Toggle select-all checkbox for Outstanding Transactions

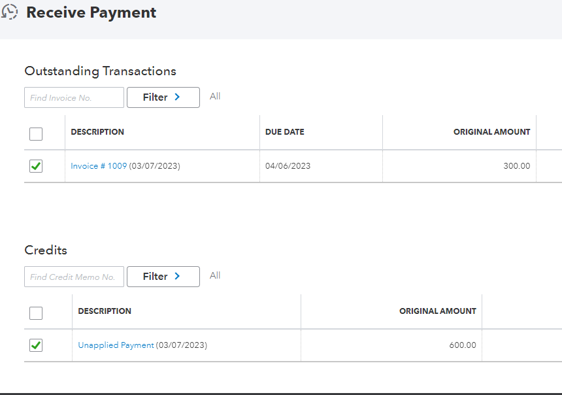tap(36, 133)
